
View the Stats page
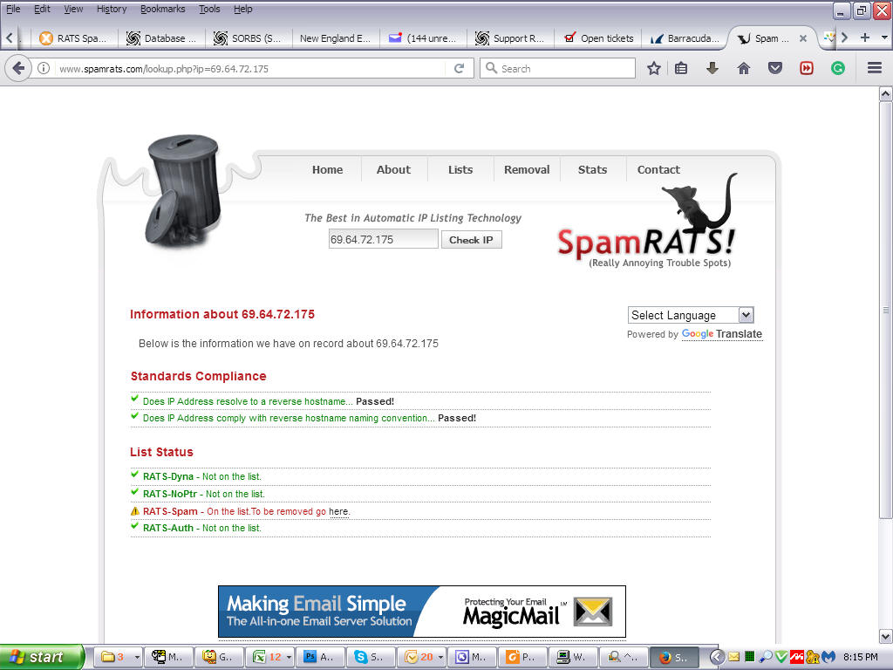coord(592,170)
